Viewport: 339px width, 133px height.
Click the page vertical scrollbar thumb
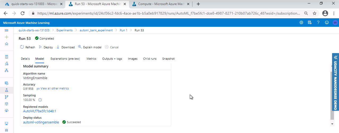332,96
